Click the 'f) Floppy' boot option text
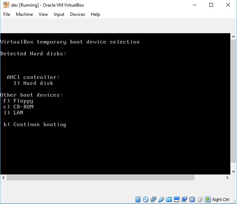This screenshot has width=237, height=204. [x=18, y=101]
